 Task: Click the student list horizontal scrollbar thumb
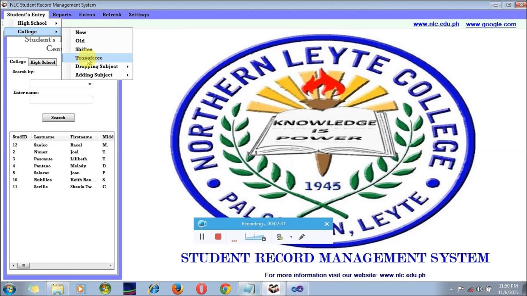pos(23,266)
